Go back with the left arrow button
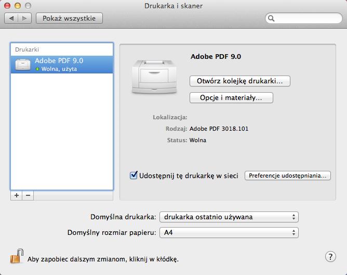The width and height of the screenshot is (347, 275). (x=11, y=18)
